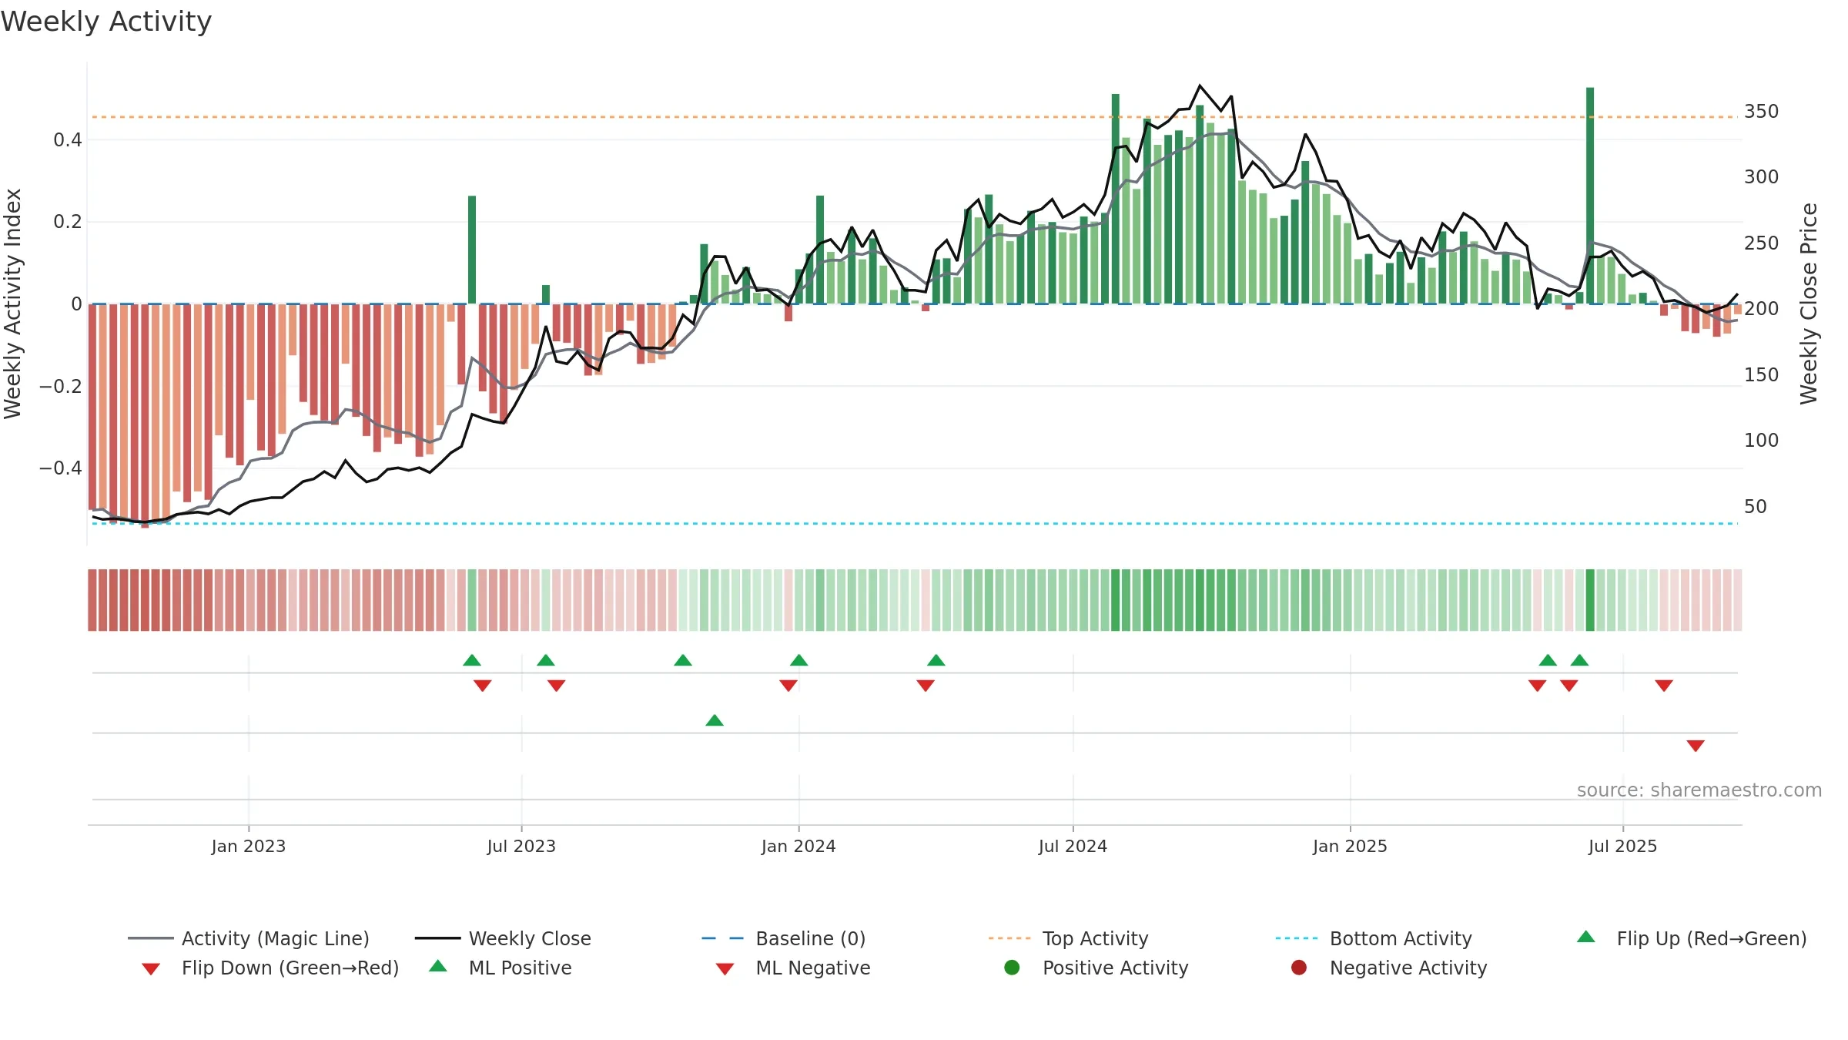Click the Jul 2024 axis label
This screenshot has width=1848, height=1040.
point(1073,846)
